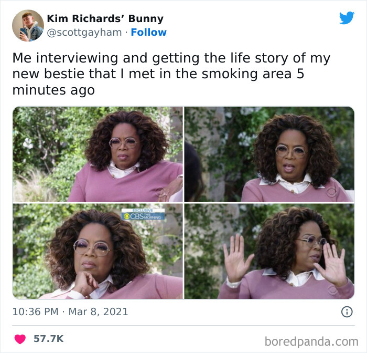Click the 57.7K likes count
The image size is (367, 353).
tap(48, 339)
